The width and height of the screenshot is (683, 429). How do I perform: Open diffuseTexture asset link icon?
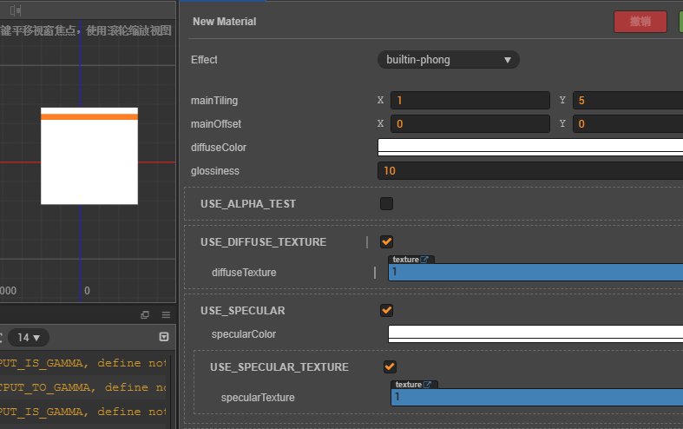click(425, 260)
